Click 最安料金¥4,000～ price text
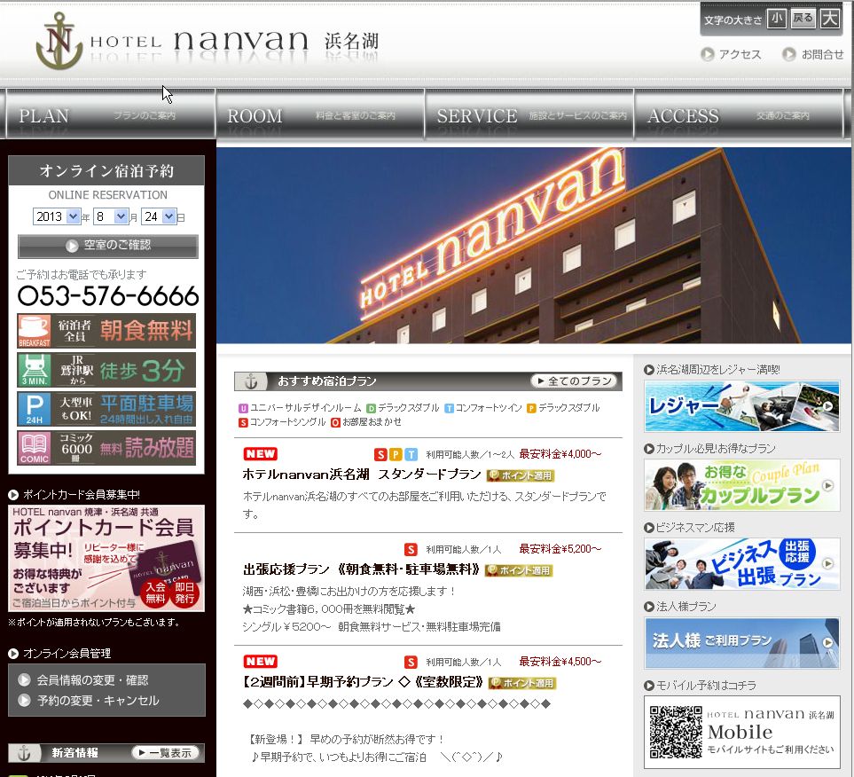Viewport: 854px width, 777px height. coord(560,454)
